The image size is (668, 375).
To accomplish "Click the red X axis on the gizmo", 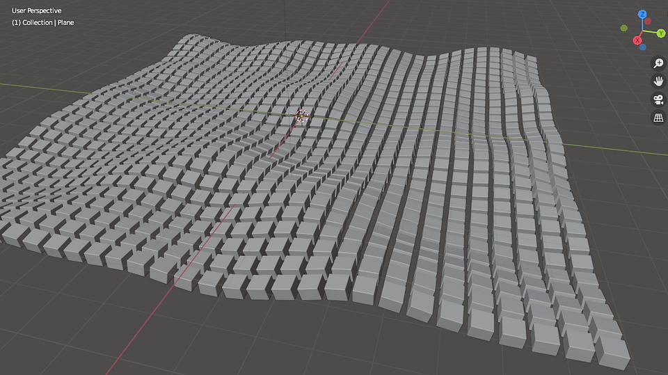I will [637, 40].
